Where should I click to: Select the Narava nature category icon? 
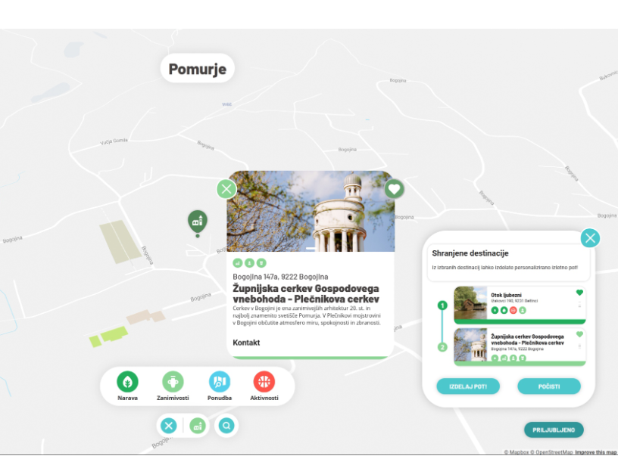pyautogui.click(x=127, y=382)
